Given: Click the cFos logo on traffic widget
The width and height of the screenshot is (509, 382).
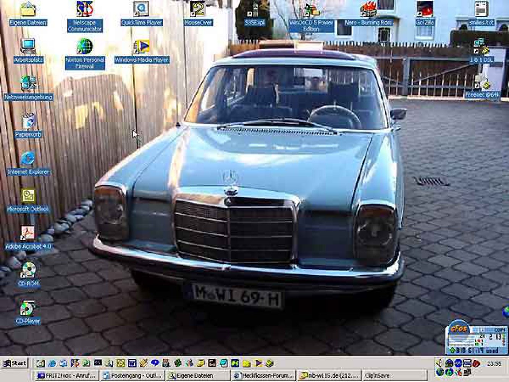Looking at the screenshot, I should pos(459,329).
